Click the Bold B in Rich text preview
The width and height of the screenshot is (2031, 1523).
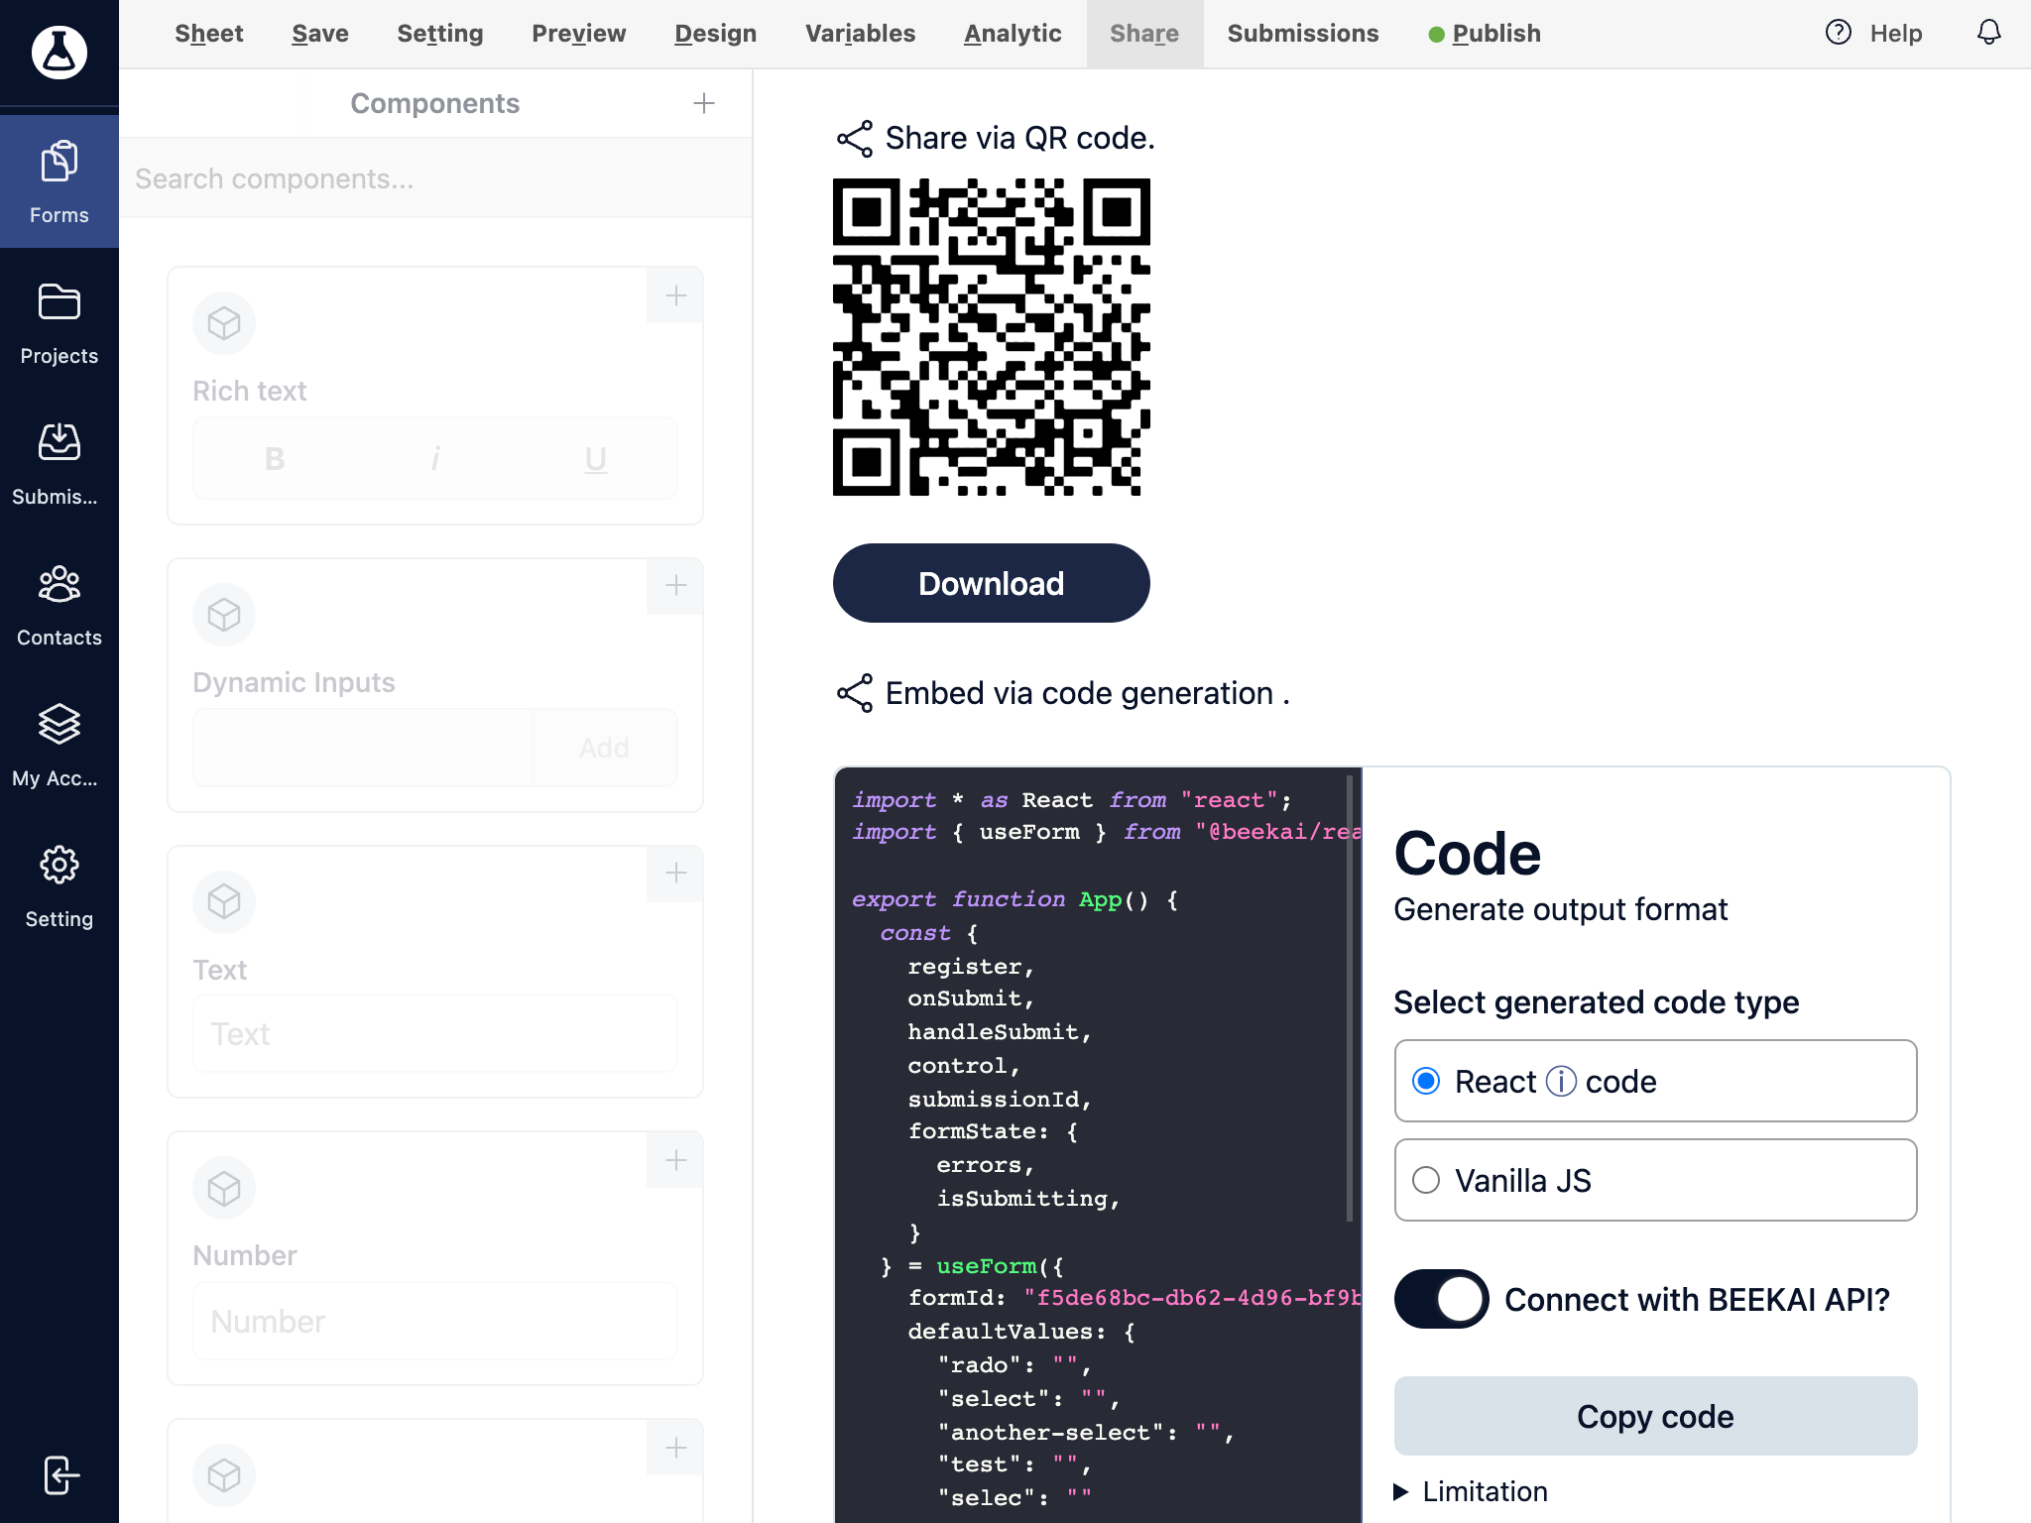pyautogui.click(x=275, y=458)
